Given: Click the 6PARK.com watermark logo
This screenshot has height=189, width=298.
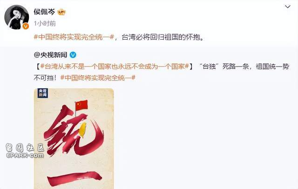Looking at the screenshot, I should coord(25,151).
